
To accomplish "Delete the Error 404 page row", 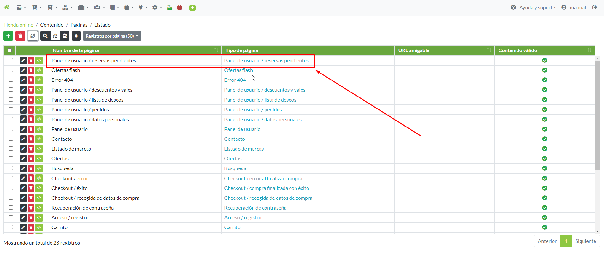I will coord(31,80).
